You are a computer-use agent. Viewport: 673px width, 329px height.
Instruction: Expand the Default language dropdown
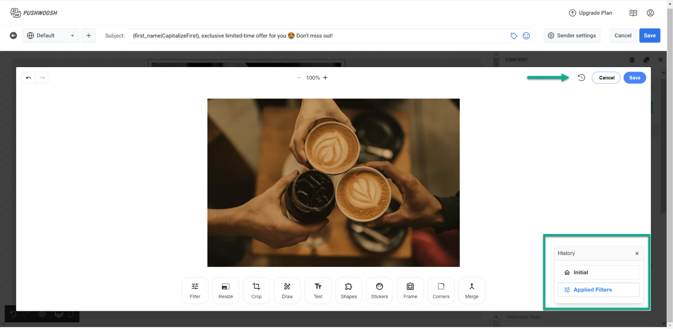[51, 36]
